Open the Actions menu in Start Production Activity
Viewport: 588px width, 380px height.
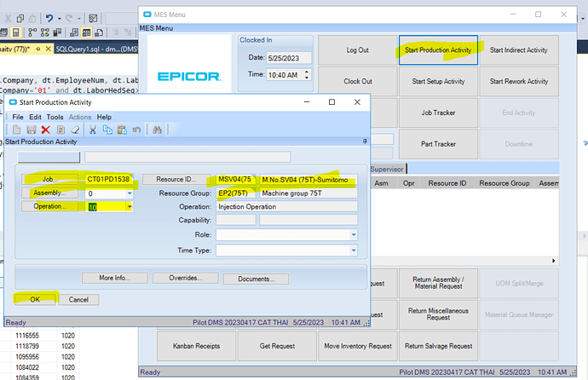(80, 117)
